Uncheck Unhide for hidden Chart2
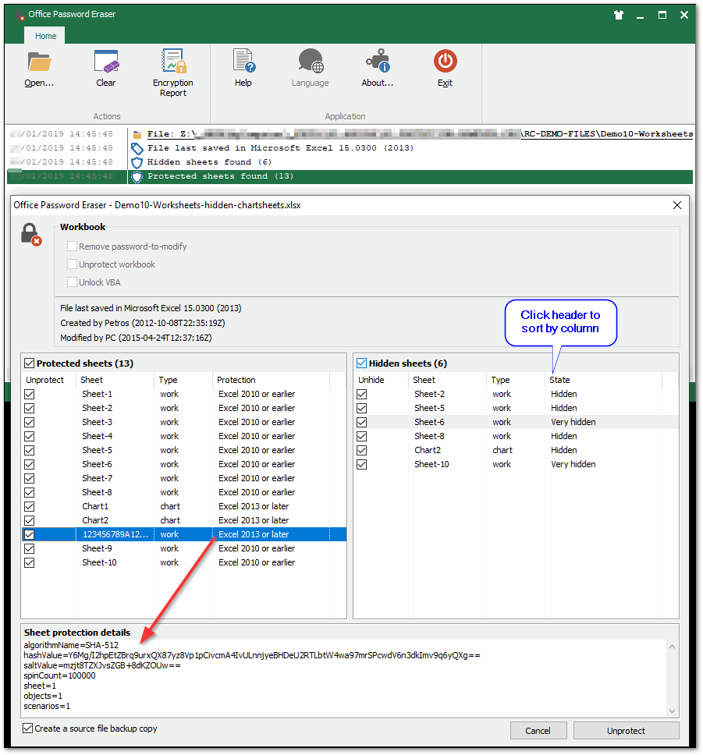Viewport: 703px width, 755px height. coord(362,451)
